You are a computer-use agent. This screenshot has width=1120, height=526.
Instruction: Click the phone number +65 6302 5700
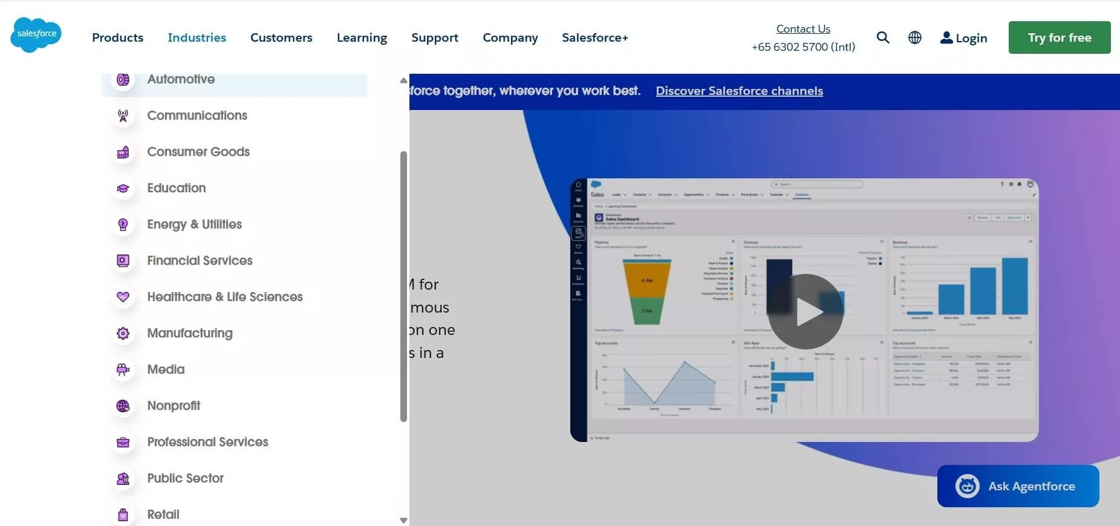point(803,47)
